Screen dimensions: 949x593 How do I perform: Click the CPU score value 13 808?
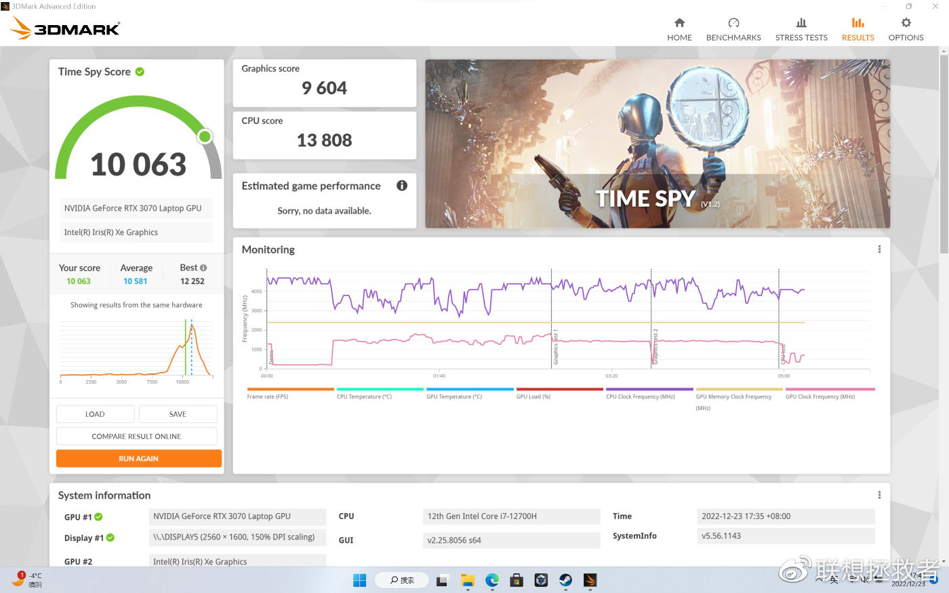click(x=324, y=140)
